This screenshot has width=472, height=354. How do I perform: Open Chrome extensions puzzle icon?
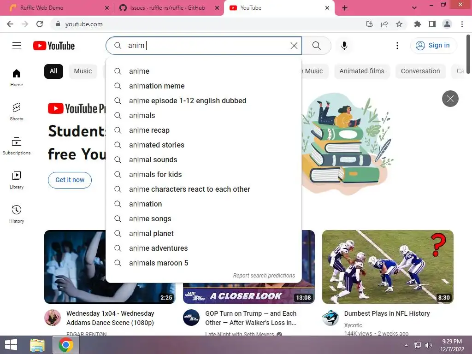(418, 24)
